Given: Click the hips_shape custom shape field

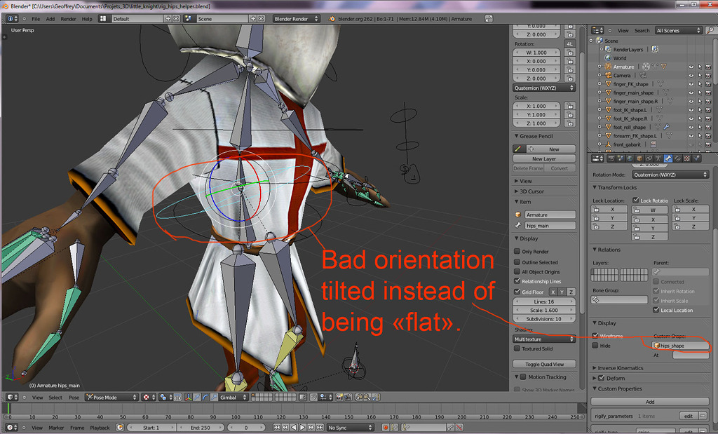Looking at the screenshot, I should [x=680, y=346].
